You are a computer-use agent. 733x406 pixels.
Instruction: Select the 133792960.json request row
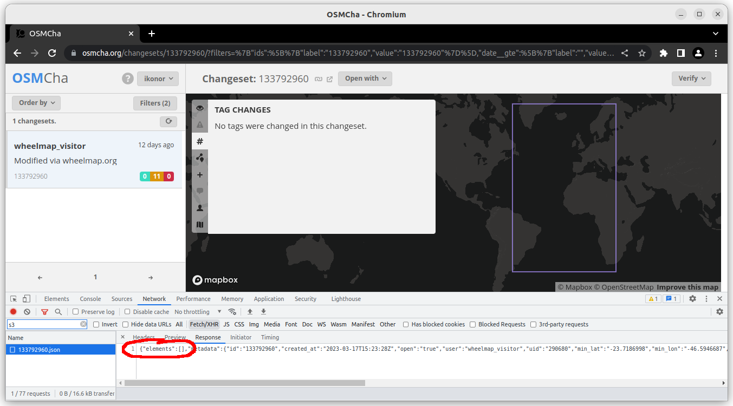61,350
